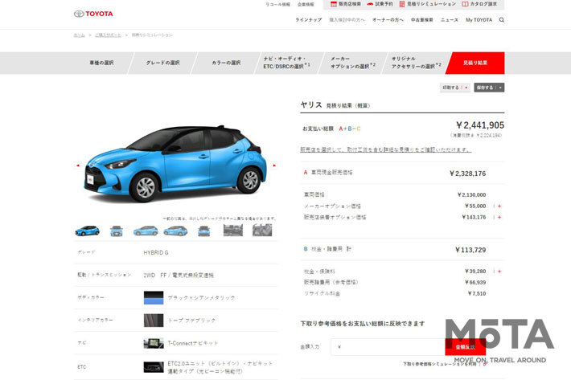Go to メーカーオプションの選択 step

click(352, 63)
